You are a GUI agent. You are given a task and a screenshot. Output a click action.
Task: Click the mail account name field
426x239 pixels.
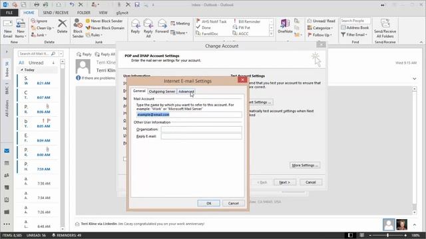189,115
